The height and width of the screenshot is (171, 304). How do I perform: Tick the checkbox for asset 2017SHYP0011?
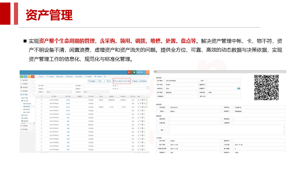pyautogui.click(x=41, y=132)
